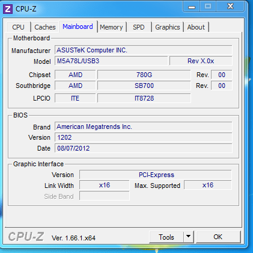Open the About tab
This screenshot has height=253, width=253.
tap(196, 27)
